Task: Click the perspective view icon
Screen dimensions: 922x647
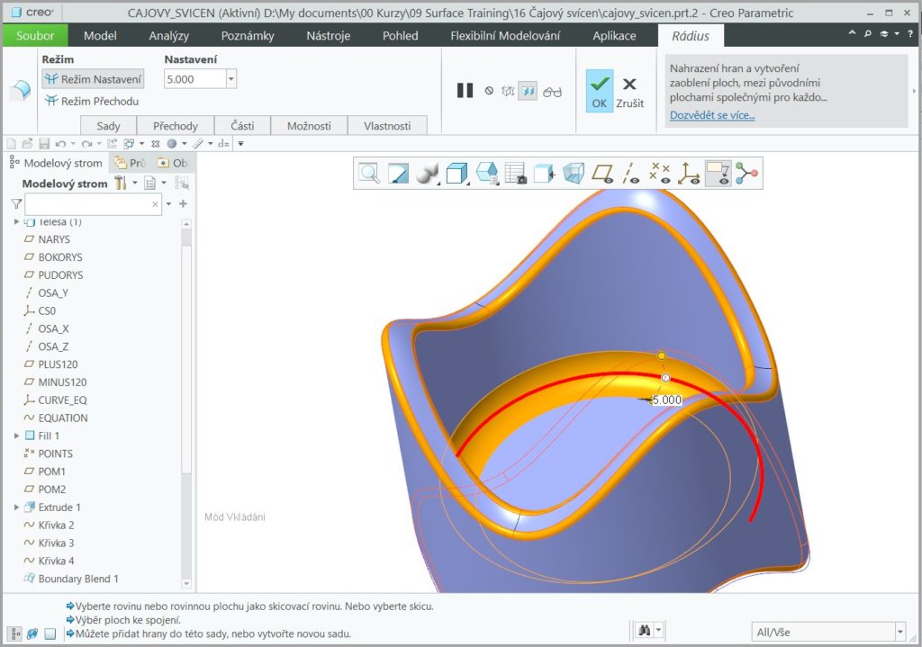Action: [573, 174]
